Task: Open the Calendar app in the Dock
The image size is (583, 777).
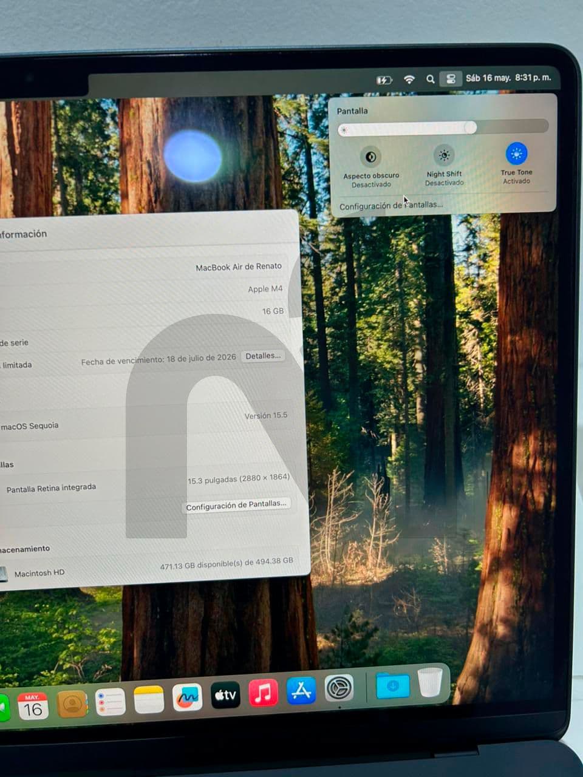Action: [x=33, y=707]
